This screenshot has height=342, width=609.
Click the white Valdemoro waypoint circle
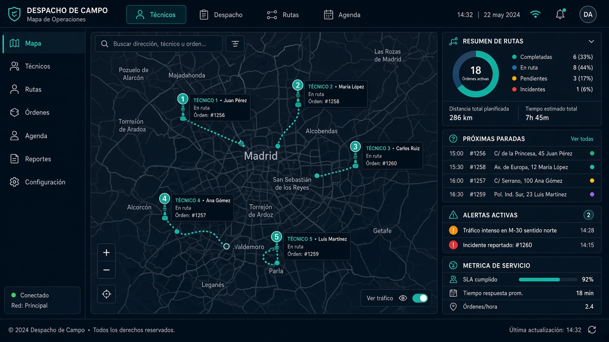point(226,246)
